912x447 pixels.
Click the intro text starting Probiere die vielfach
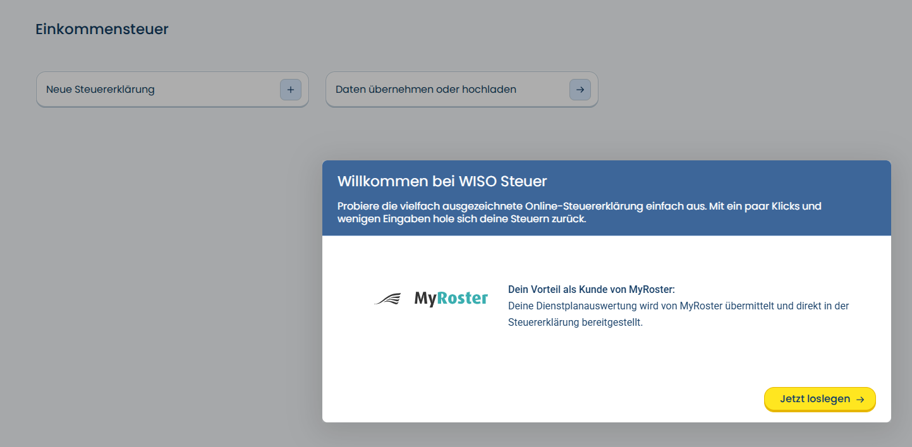[x=580, y=213]
